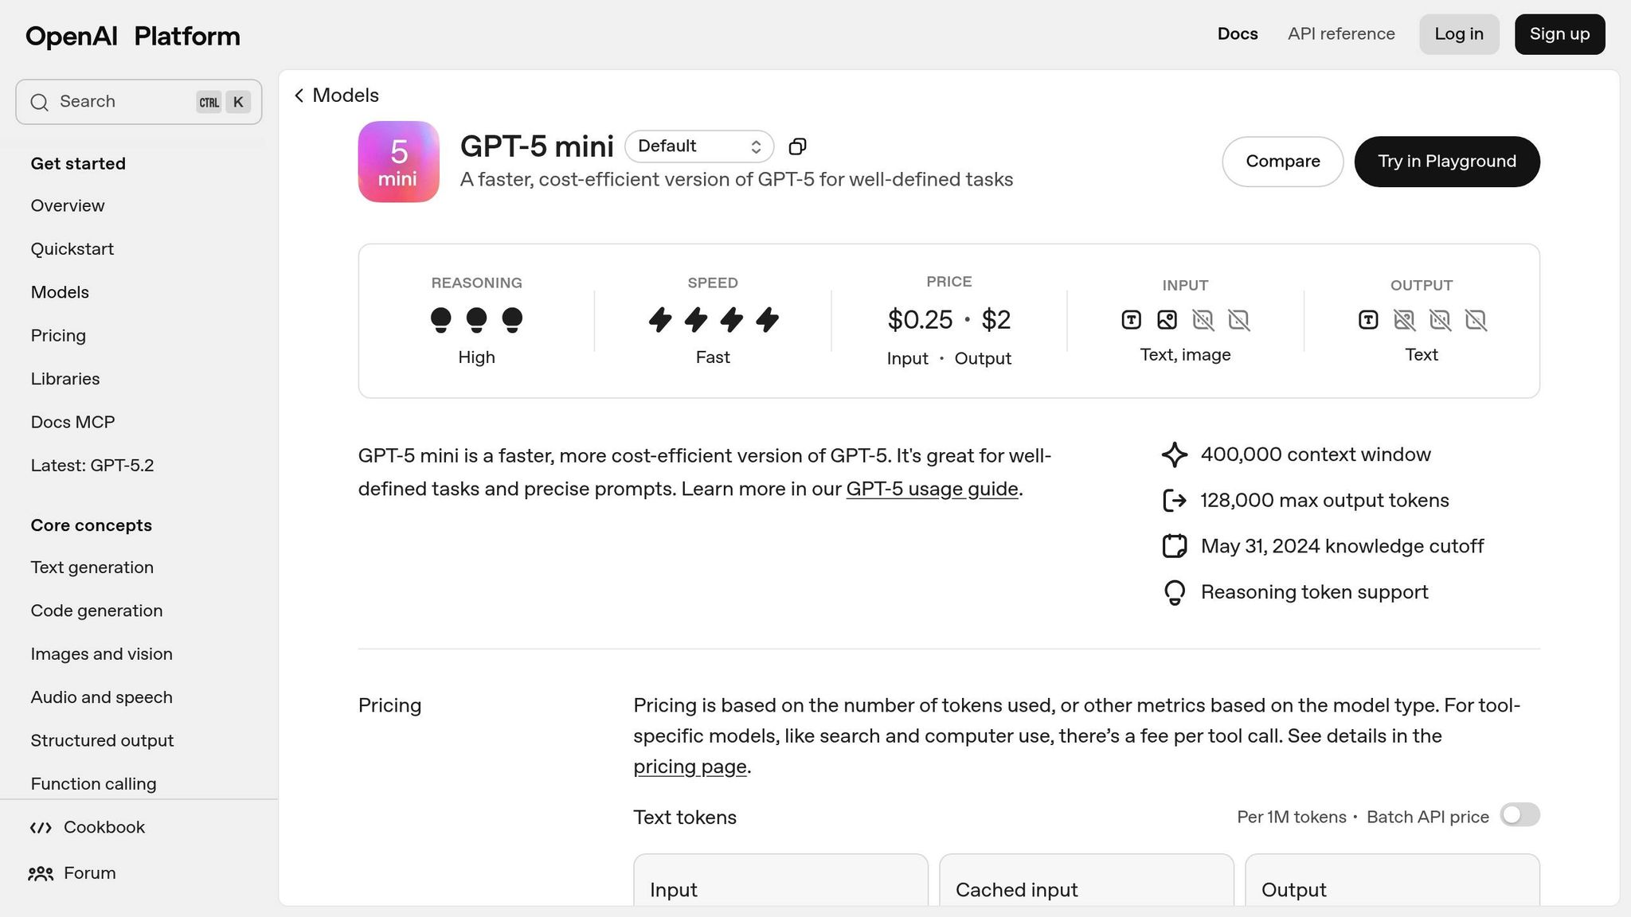Click the Forum people icon
The width and height of the screenshot is (1631, 917).
click(x=41, y=874)
